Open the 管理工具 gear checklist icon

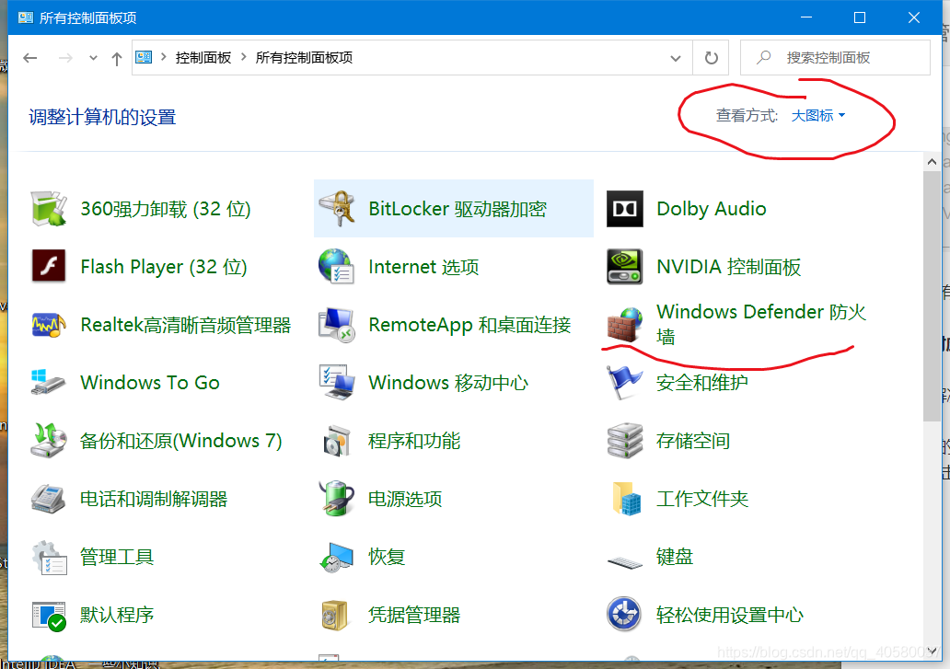coord(49,557)
